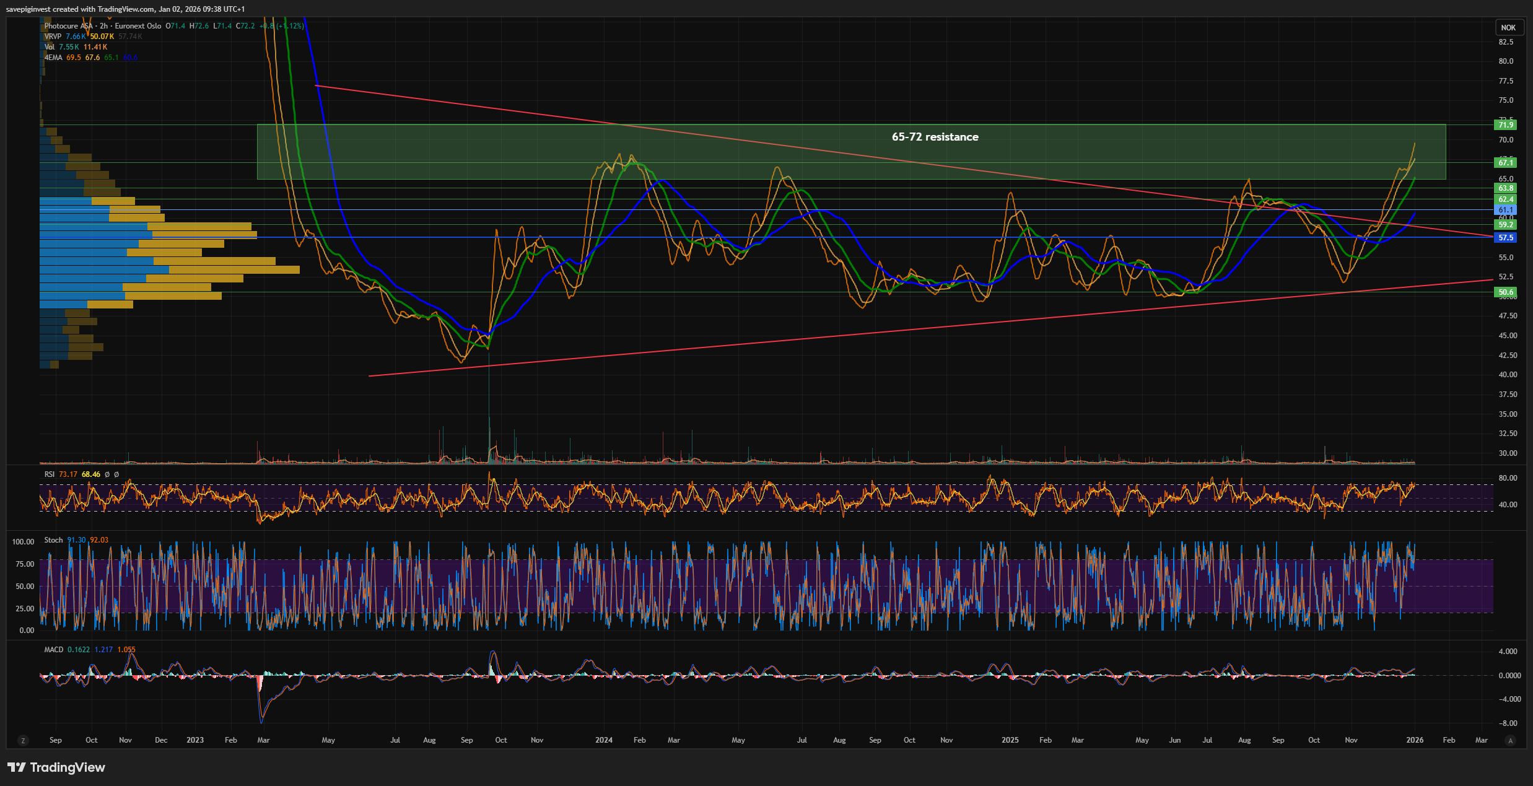Click the 71.9 green price label
The image size is (1533, 786).
pyautogui.click(x=1506, y=125)
